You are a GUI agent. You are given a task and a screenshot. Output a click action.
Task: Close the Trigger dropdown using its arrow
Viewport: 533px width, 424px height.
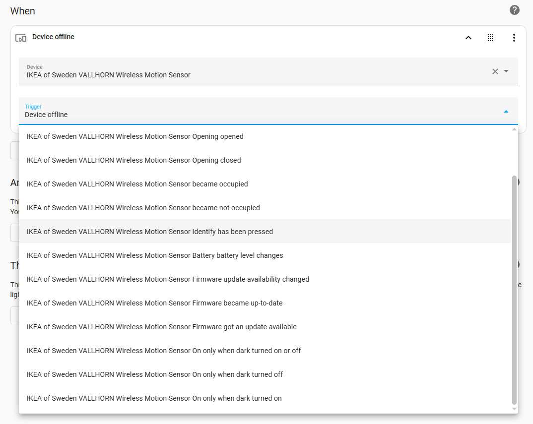pyautogui.click(x=506, y=112)
